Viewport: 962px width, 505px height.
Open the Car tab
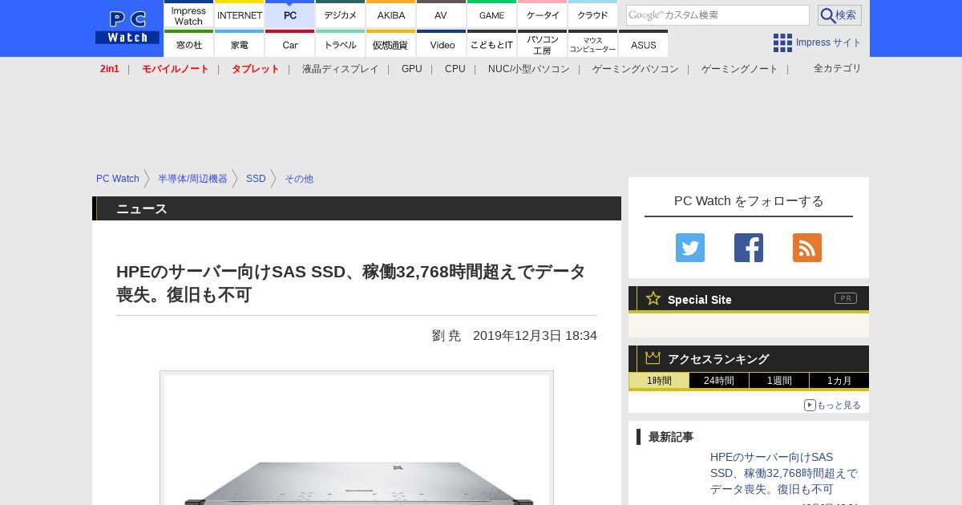[290, 43]
